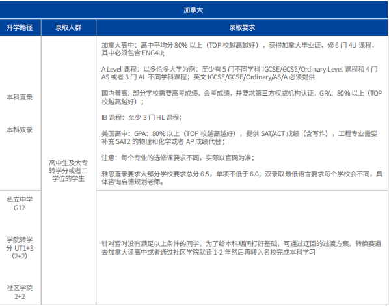Select the 录取人群 column header
The height and width of the screenshot is (306, 389).
click(x=68, y=27)
